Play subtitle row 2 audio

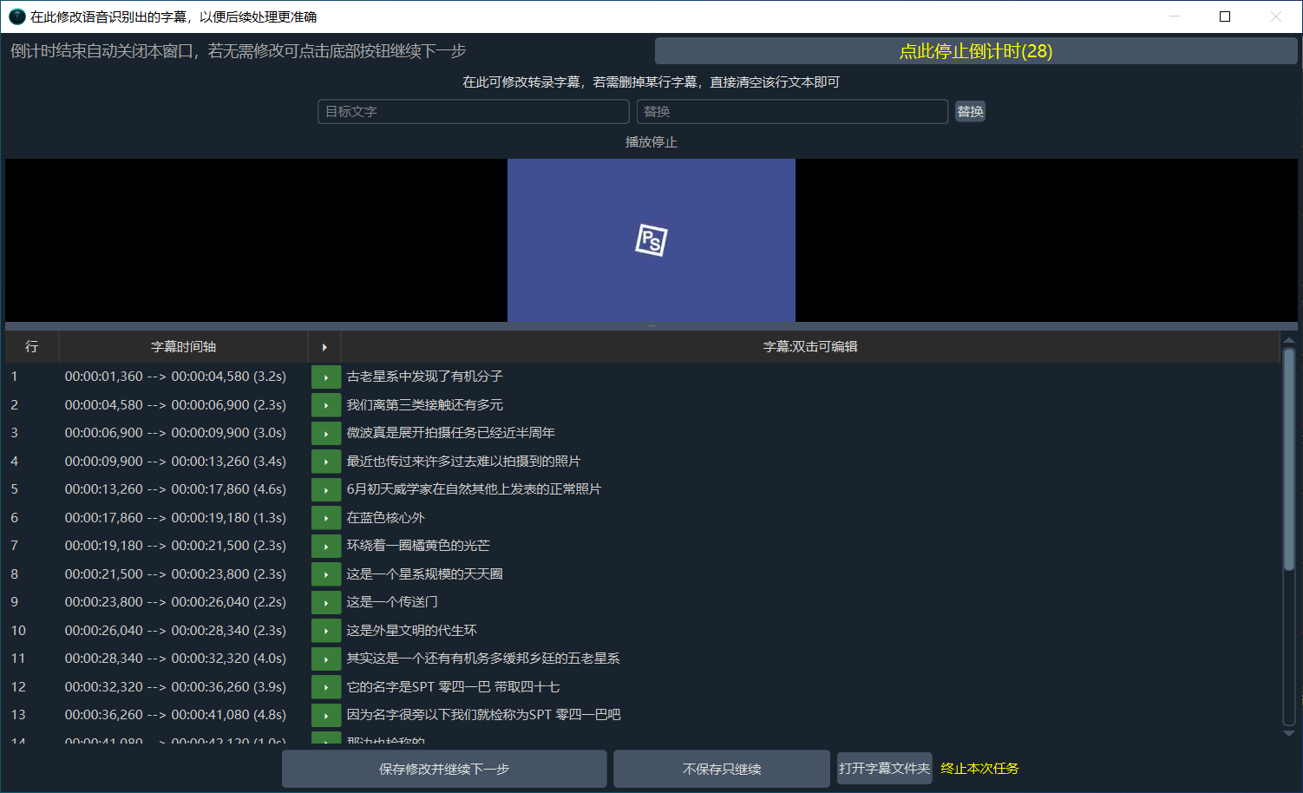[x=326, y=405]
